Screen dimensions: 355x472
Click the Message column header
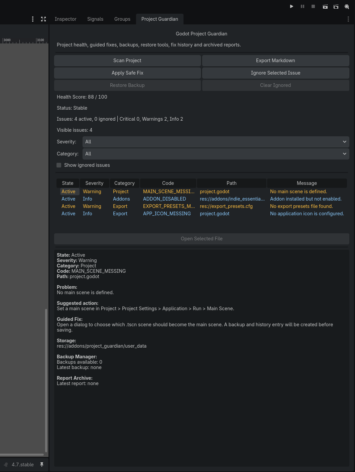(x=307, y=183)
